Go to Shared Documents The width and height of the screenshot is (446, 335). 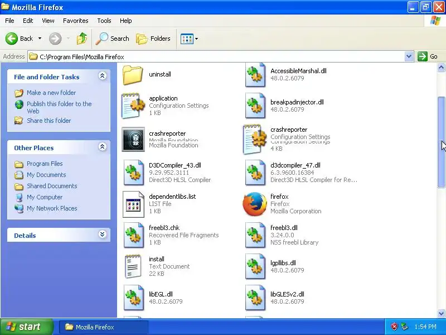point(52,186)
